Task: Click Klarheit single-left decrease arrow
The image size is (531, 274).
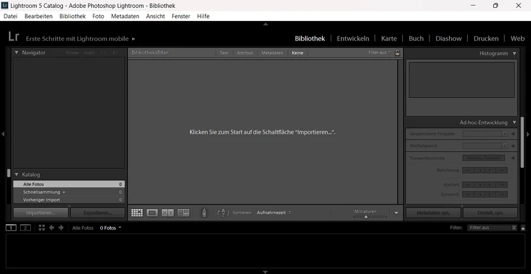Action: pyautogui.click(x=479, y=185)
